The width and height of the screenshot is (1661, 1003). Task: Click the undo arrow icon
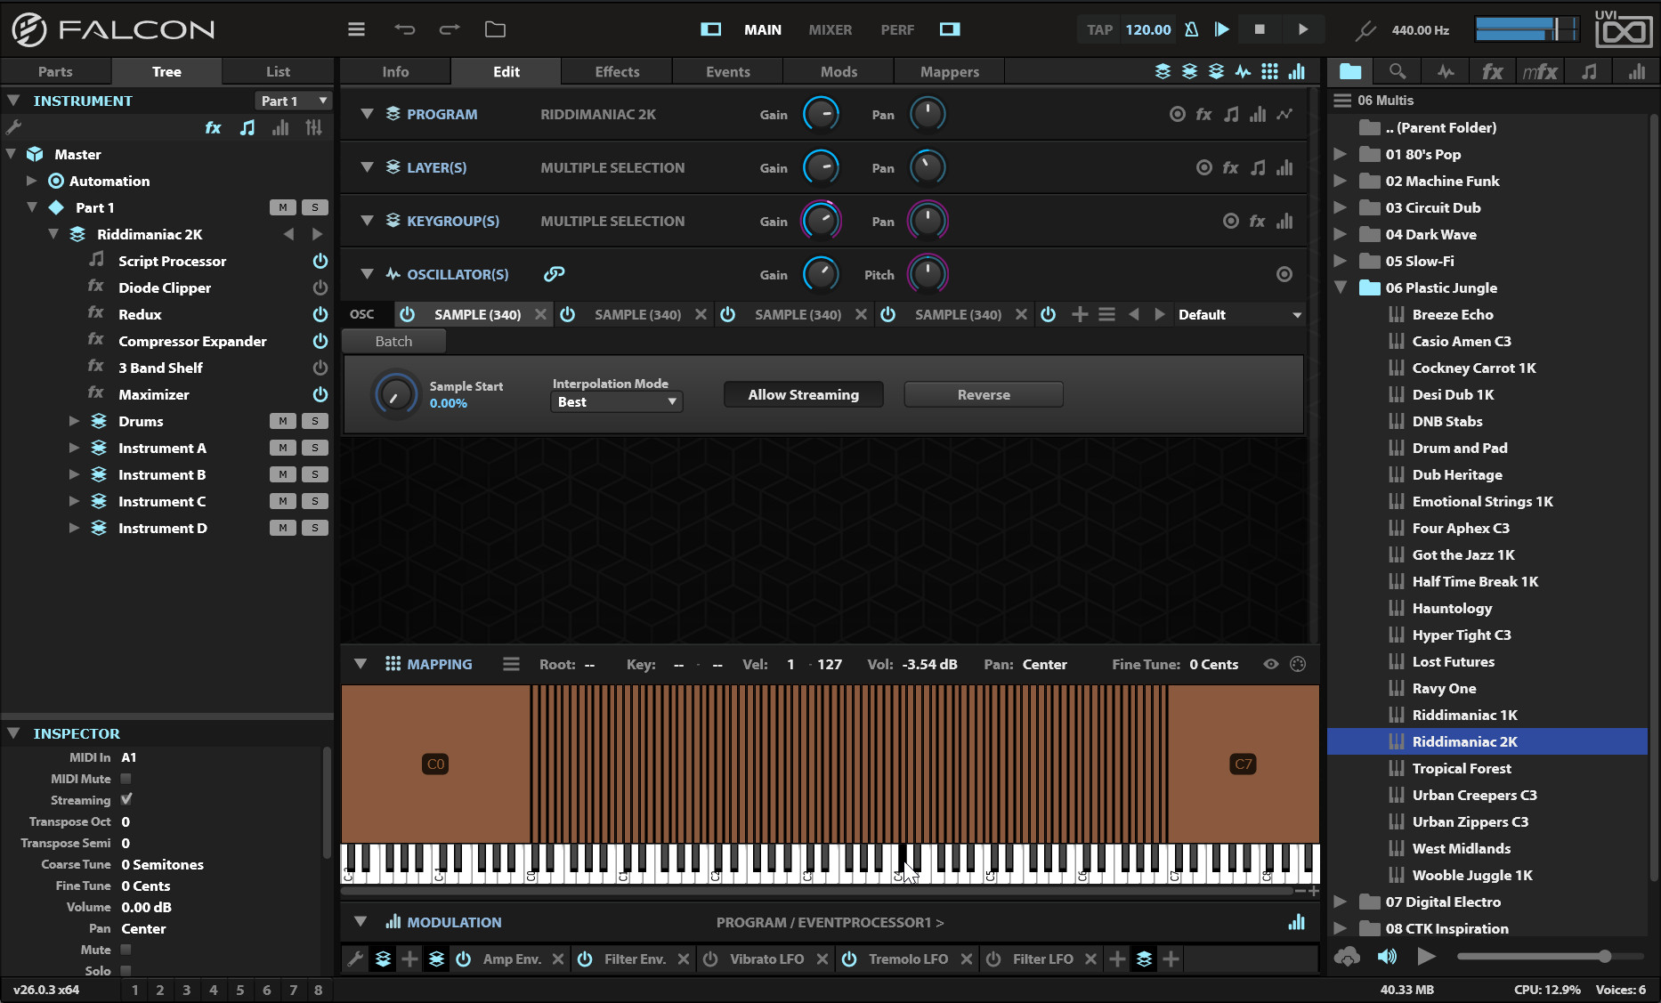click(405, 29)
